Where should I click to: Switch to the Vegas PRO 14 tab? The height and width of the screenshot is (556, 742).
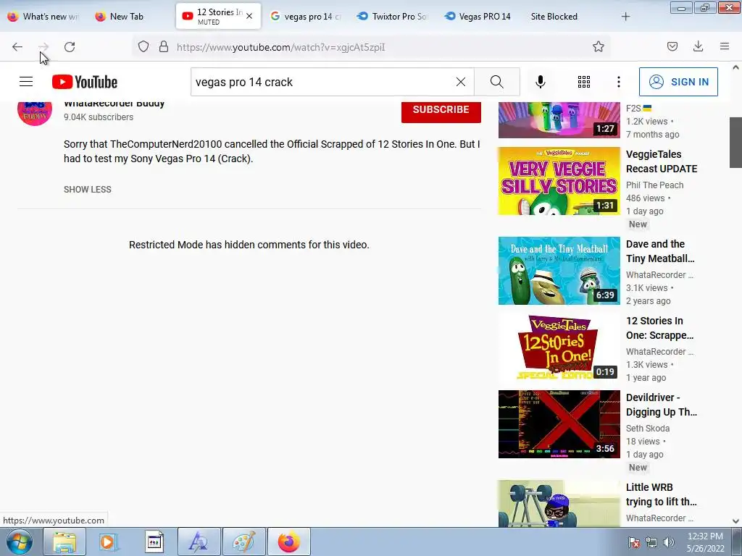479,17
